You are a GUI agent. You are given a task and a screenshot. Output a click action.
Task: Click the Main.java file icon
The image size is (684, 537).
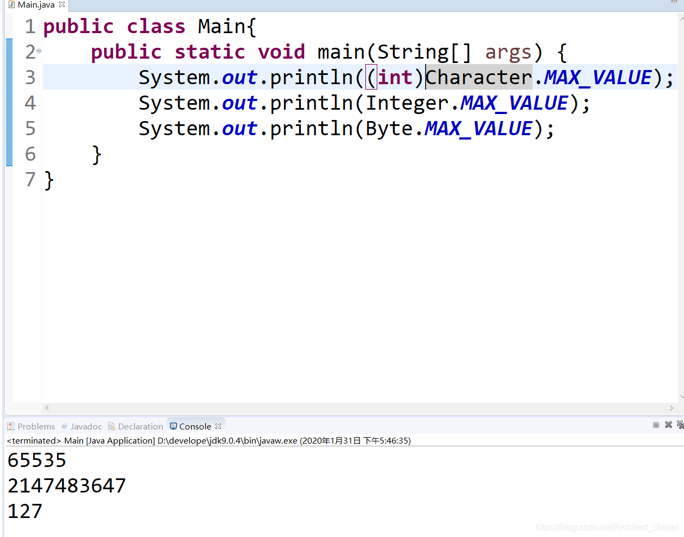click(11, 4)
